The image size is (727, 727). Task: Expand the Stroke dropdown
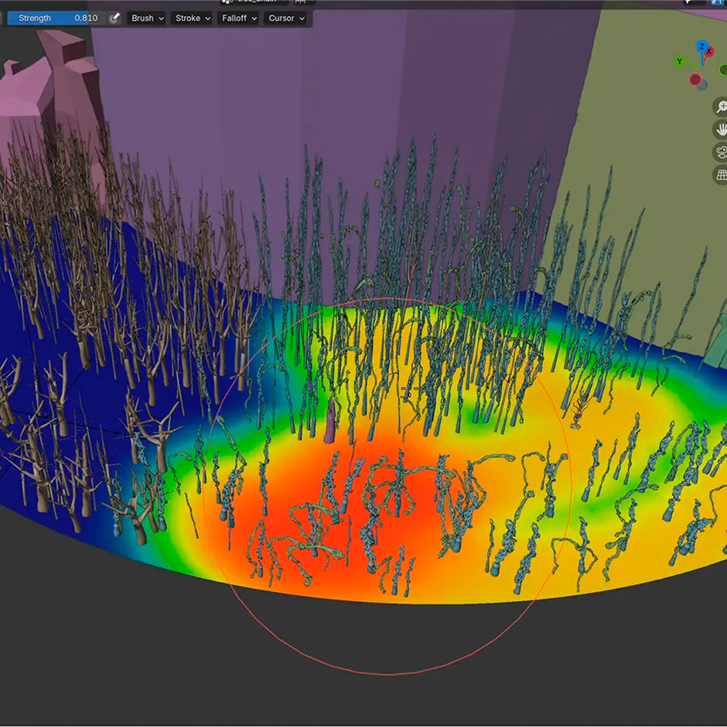click(193, 18)
